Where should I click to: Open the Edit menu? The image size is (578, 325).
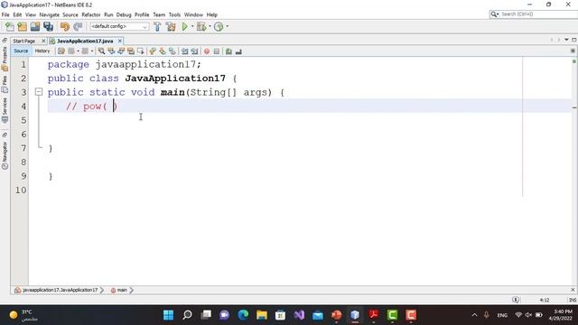17,14
